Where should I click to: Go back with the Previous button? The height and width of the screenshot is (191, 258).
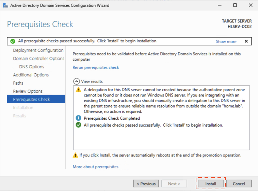click(x=146, y=184)
